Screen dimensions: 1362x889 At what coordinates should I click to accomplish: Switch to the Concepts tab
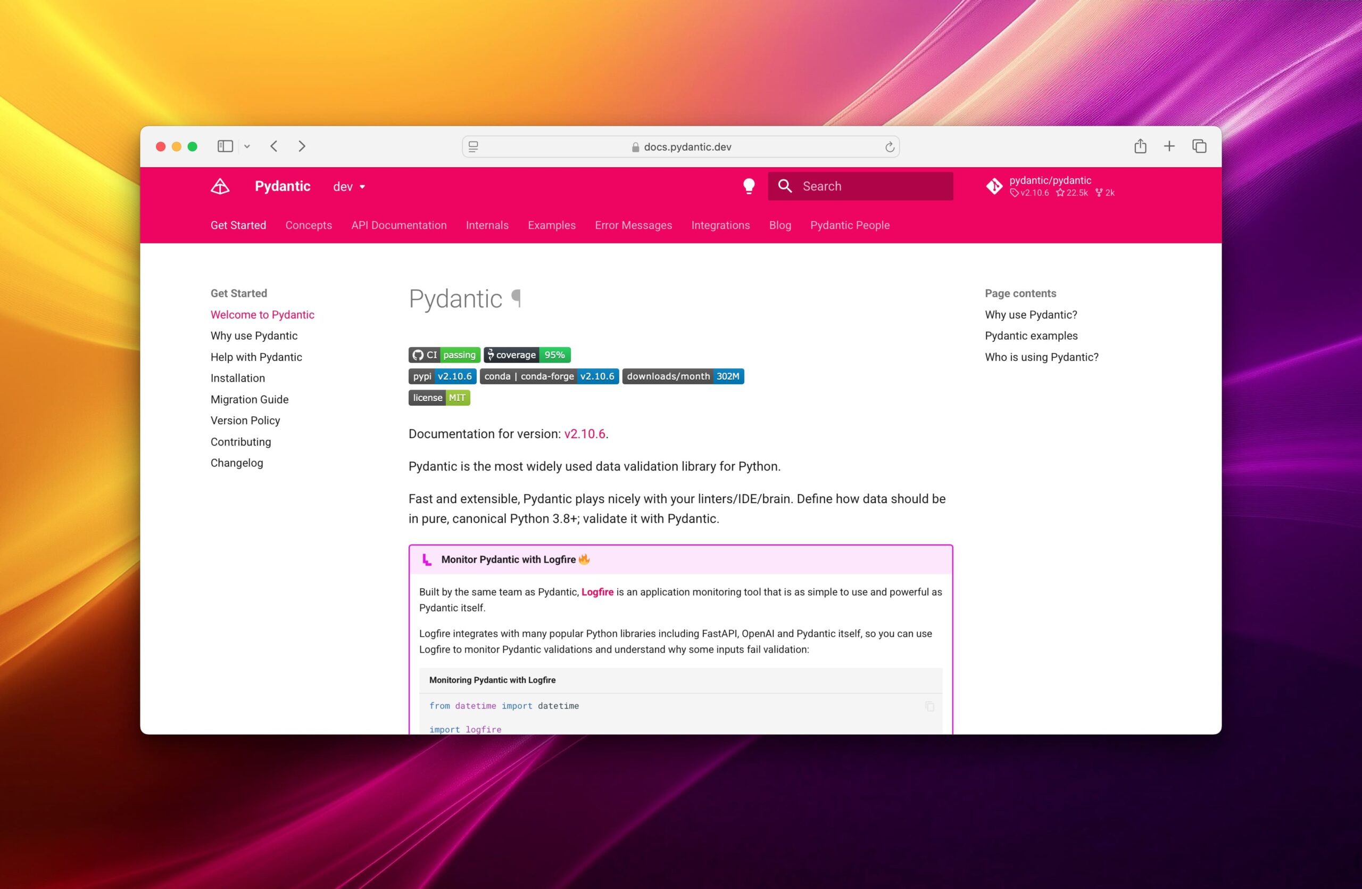click(x=309, y=225)
